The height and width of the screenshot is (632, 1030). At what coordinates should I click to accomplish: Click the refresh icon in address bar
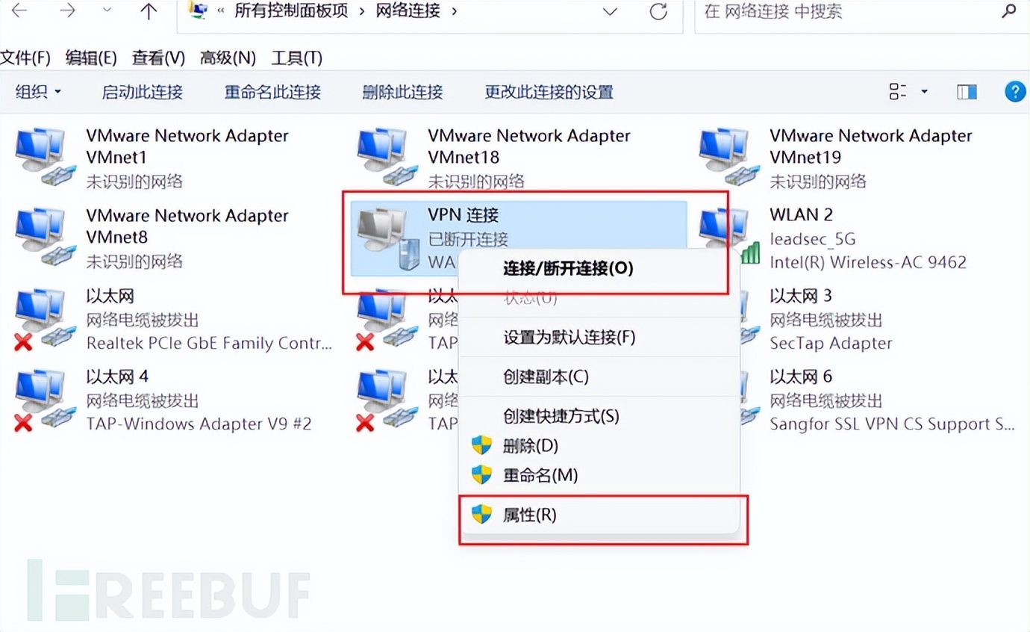point(658,12)
